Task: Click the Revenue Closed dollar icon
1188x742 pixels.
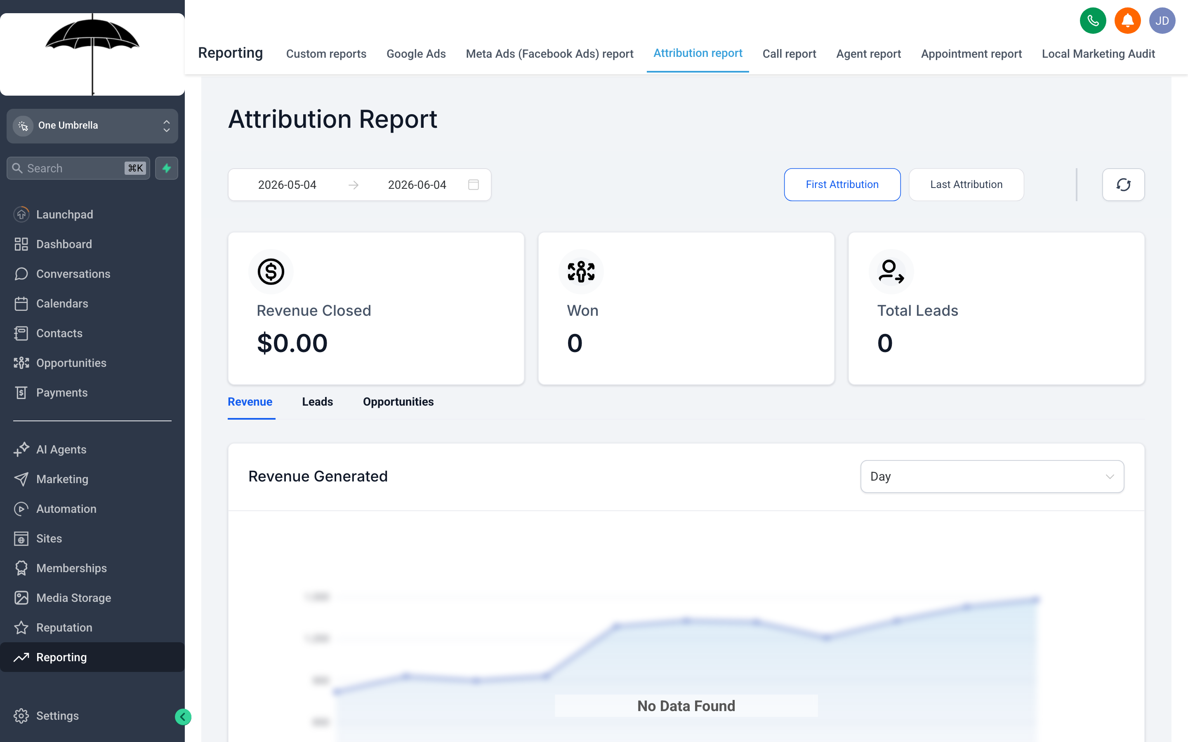Action: 271,271
